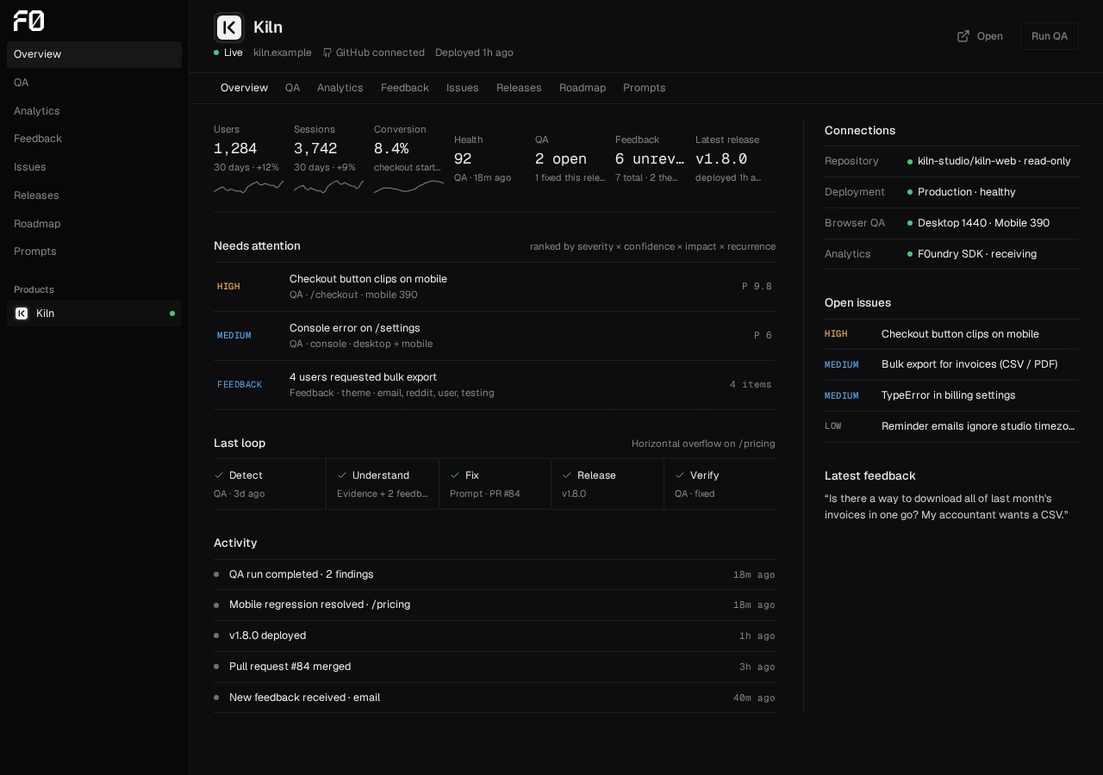This screenshot has height=775, width=1103.
Task: Switch to the Prompts tab in the top navigation
Action: pos(645,88)
